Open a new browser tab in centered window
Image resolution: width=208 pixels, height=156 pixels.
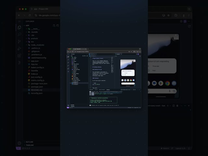click(88, 49)
